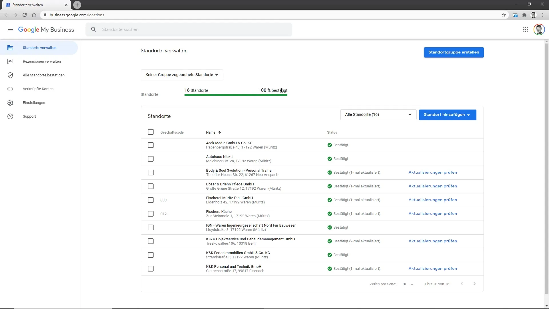Viewport: 549px width, 309px height.
Task: Check the box for 4eck Media GmbH
Action: click(151, 145)
